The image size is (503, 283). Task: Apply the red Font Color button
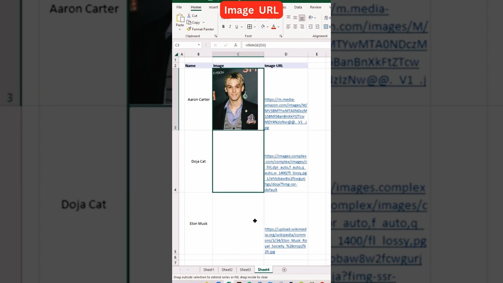[x=274, y=27]
